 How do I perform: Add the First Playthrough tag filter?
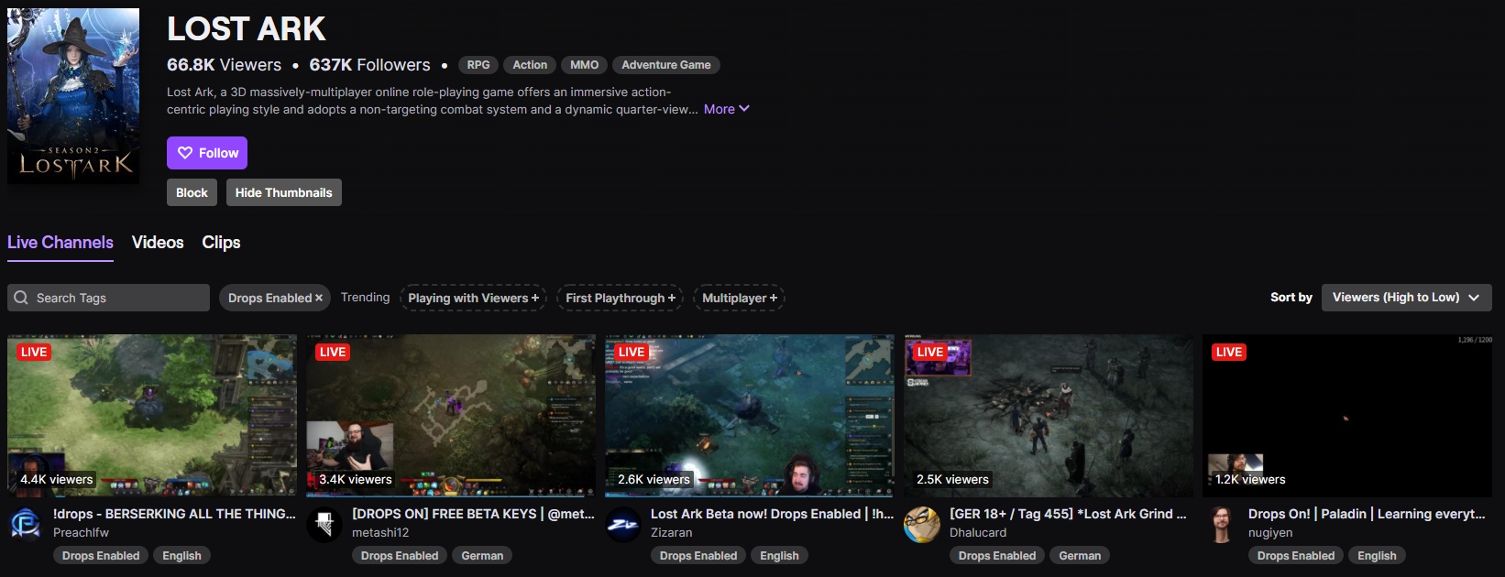pyautogui.click(x=620, y=298)
